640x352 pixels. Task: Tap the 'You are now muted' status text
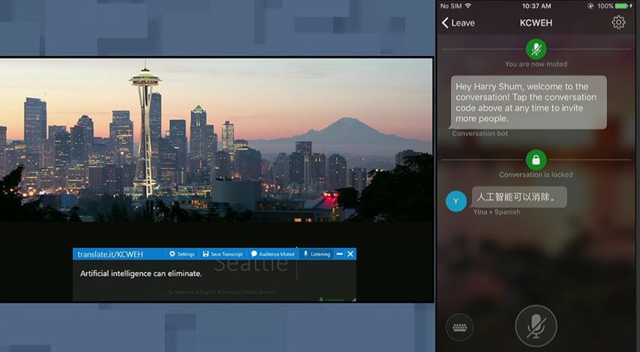click(536, 64)
